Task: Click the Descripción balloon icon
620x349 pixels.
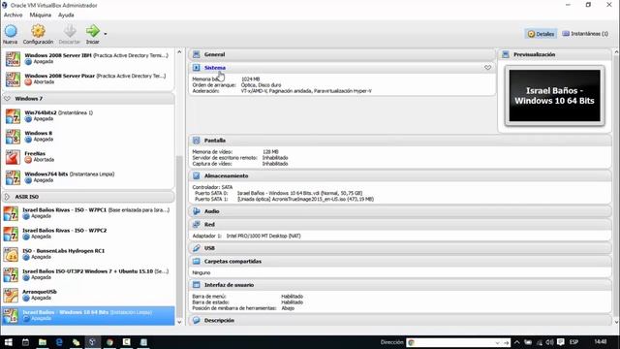Action: (196, 320)
